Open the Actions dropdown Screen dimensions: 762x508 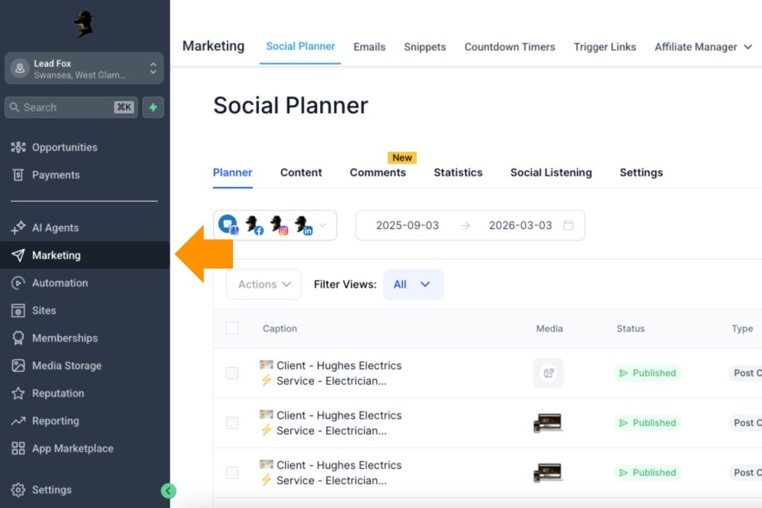(x=263, y=283)
